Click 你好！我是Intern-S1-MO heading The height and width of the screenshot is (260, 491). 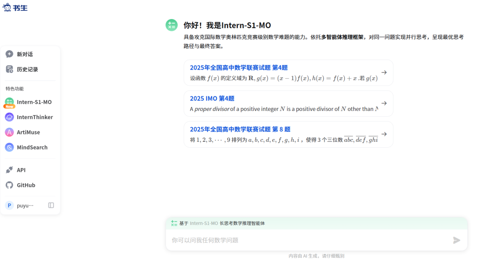pyautogui.click(x=227, y=25)
